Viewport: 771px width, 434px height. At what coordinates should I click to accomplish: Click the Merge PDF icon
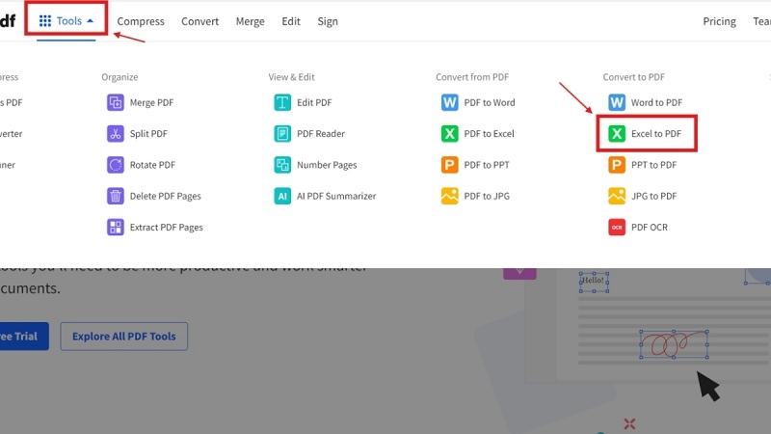click(x=115, y=102)
